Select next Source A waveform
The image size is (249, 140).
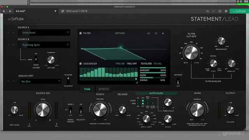(14, 33)
